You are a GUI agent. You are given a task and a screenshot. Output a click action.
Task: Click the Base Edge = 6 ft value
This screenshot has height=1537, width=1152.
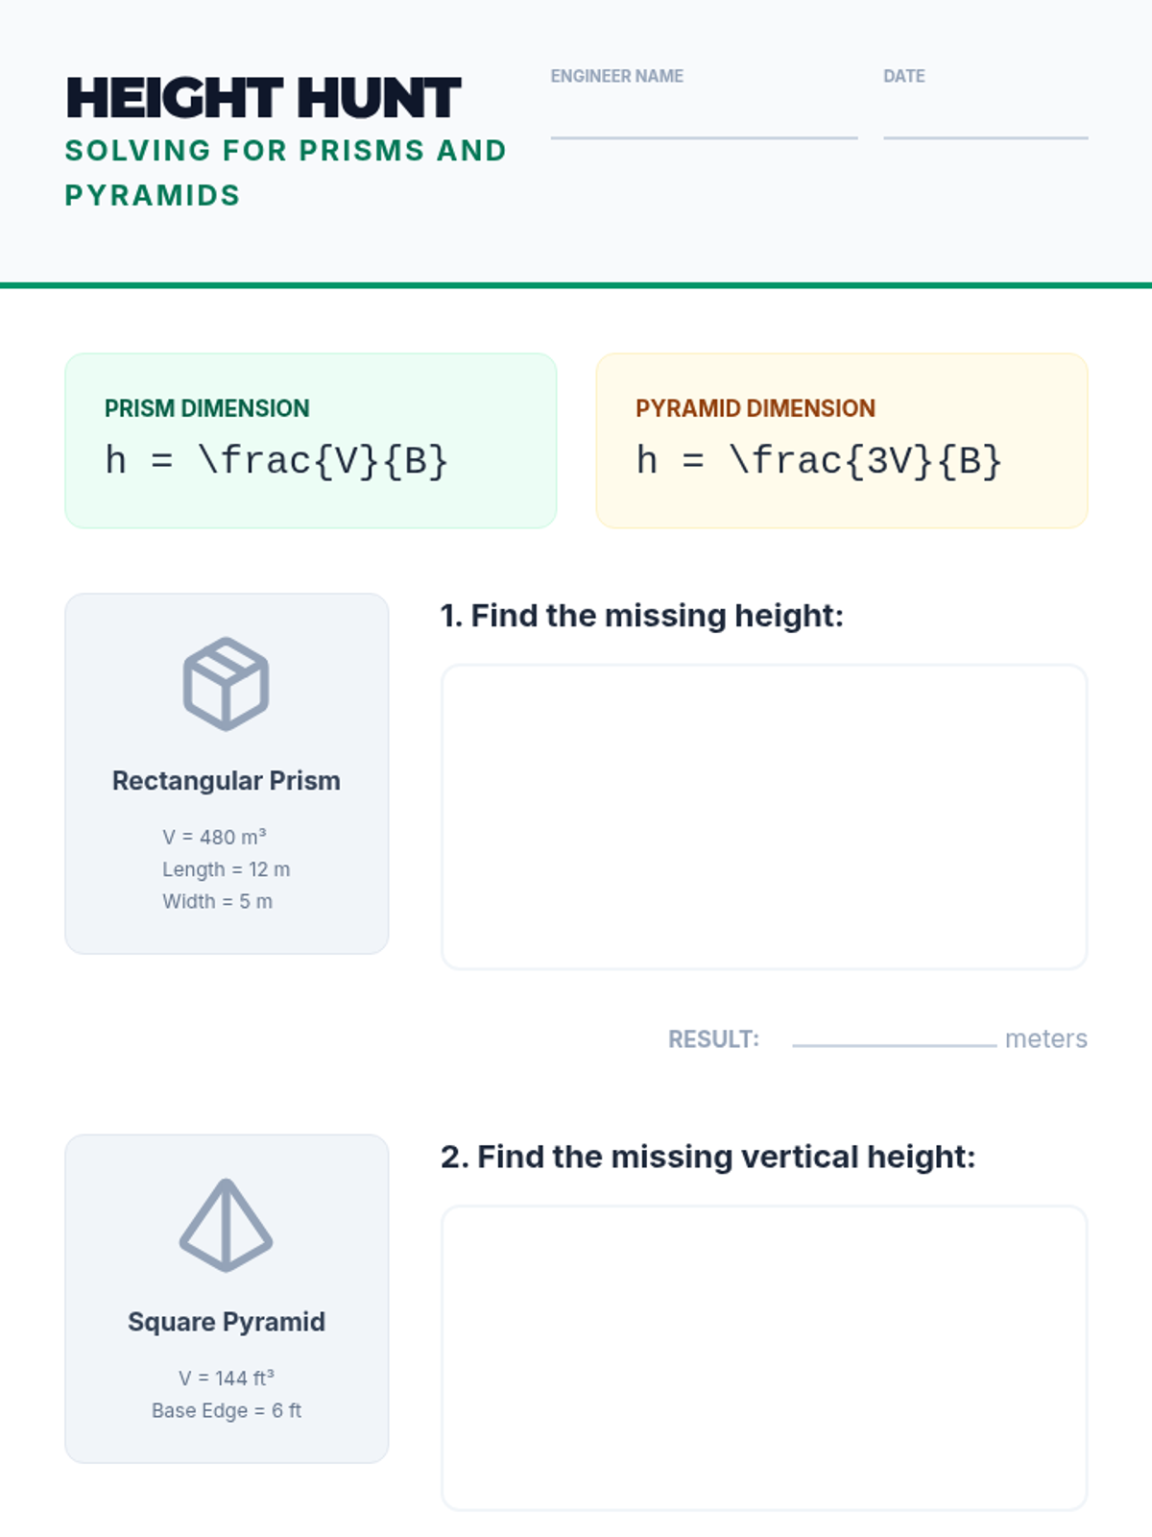tap(226, 1410)
